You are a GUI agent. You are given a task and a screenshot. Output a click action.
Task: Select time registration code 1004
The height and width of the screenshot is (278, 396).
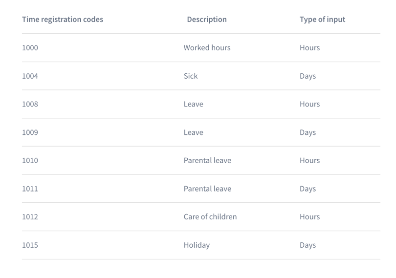(30, 76)
